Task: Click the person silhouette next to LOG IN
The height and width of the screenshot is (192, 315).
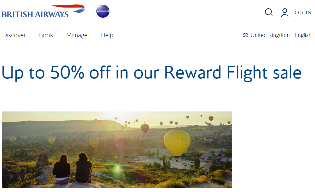Action: click(x=284, y=12)
